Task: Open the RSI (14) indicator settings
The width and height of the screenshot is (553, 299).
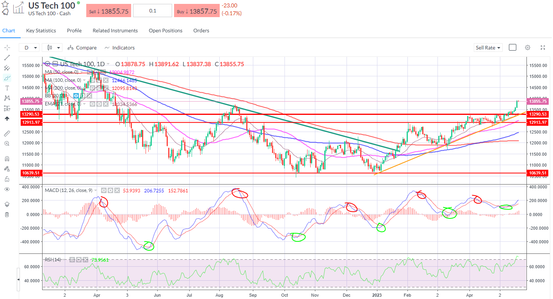Action: (x=78, y=259)
